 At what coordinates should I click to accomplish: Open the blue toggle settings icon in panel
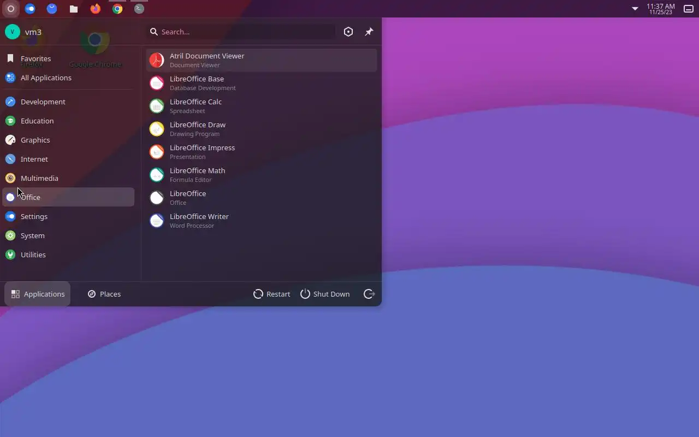[x=30, y=9]
